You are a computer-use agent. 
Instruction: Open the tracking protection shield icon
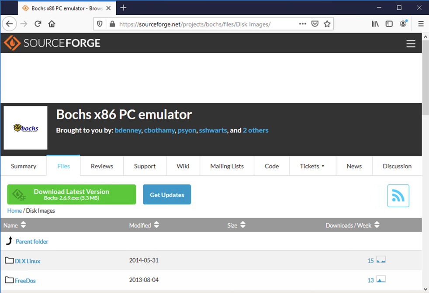click(x=100, y=24)
